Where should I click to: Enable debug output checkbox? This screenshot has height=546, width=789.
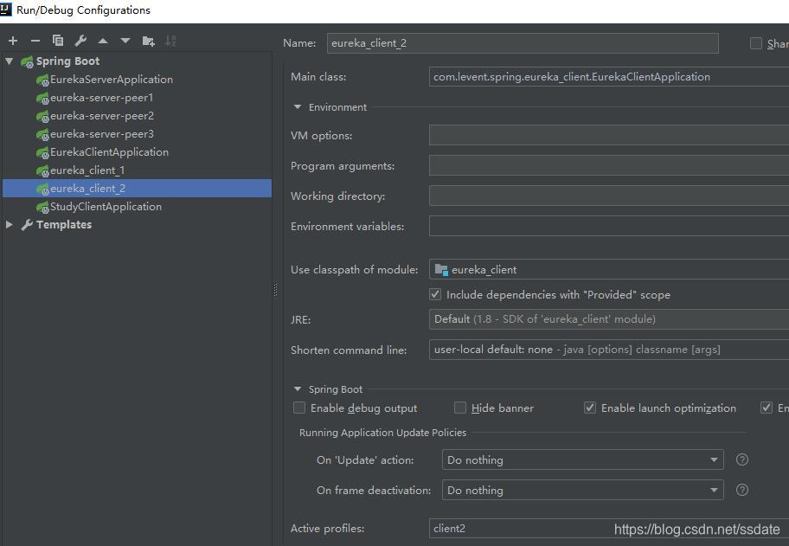point(299,408)
